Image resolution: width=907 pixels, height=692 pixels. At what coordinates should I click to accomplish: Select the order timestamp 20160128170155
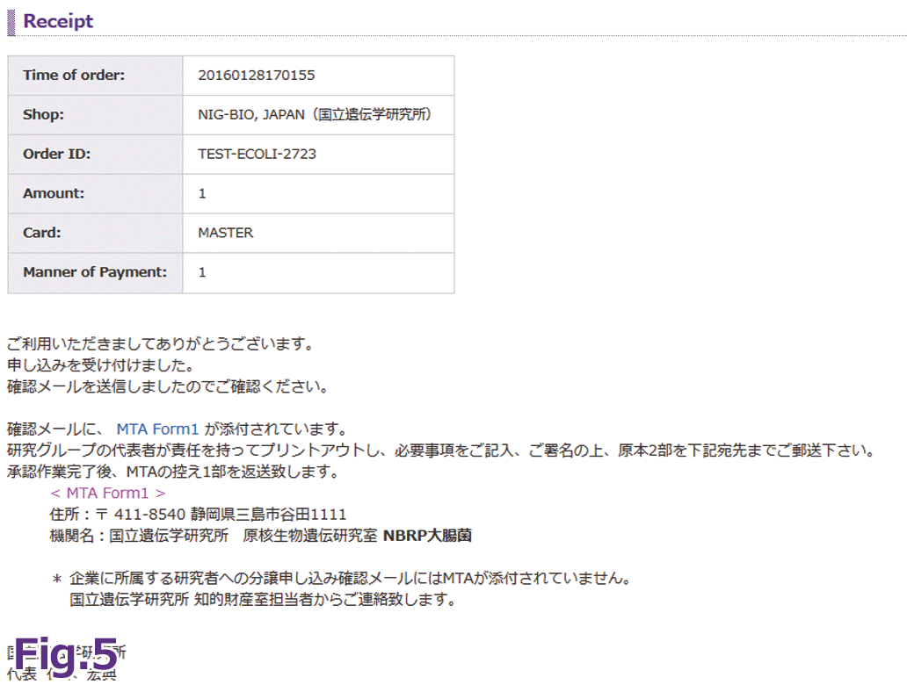click(x=256, y=75)
